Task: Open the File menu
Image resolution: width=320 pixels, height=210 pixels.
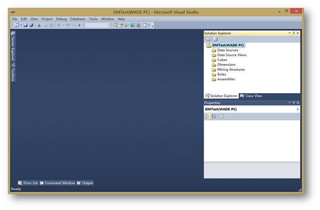Action: coord(15,19)
